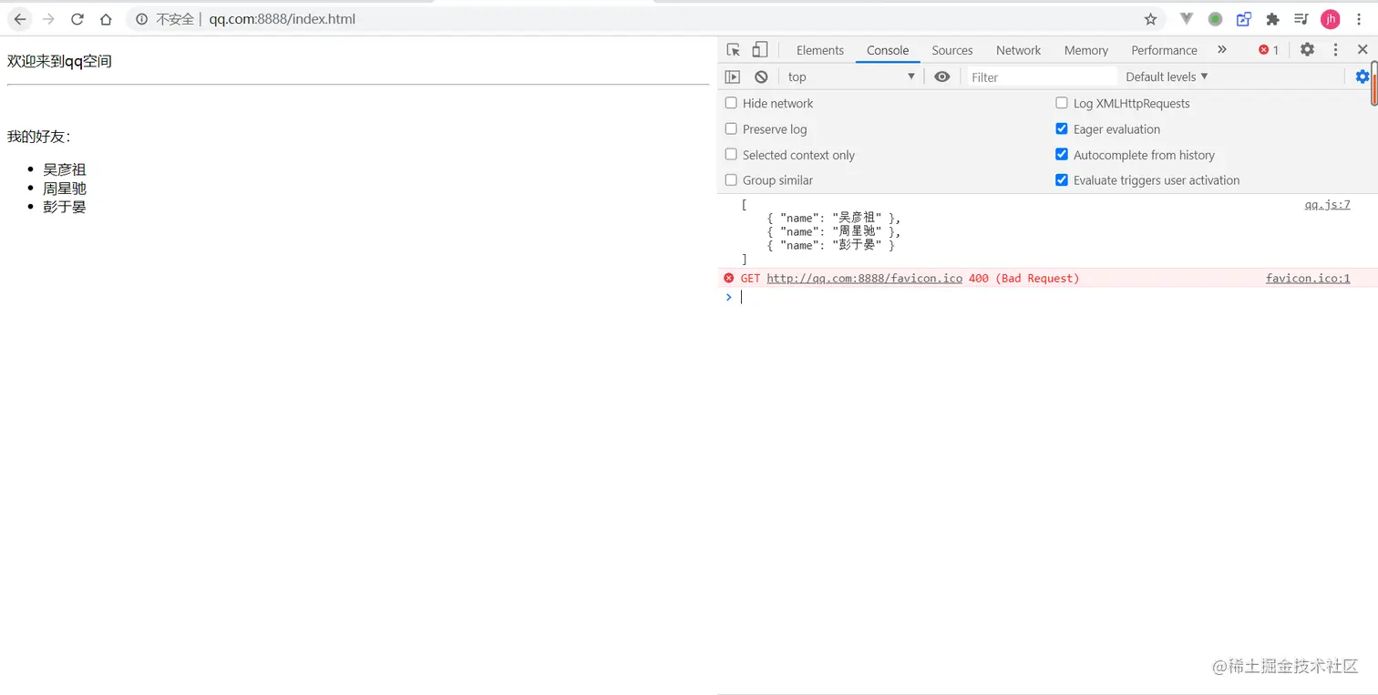Click the 彭于晏 list item
Viewport: 1378px width, 695px height.
coord(65,207)
